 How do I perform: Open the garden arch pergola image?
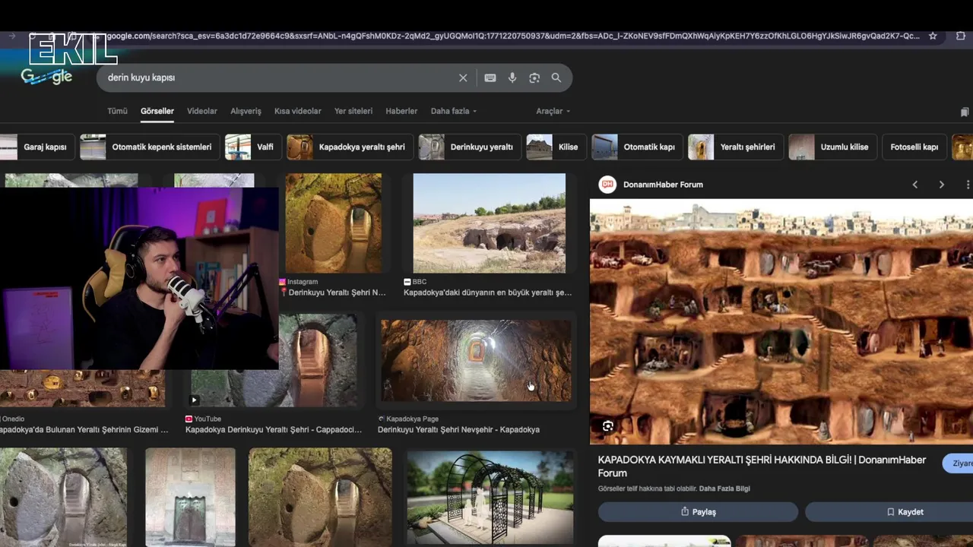click(x=490, y=498)
